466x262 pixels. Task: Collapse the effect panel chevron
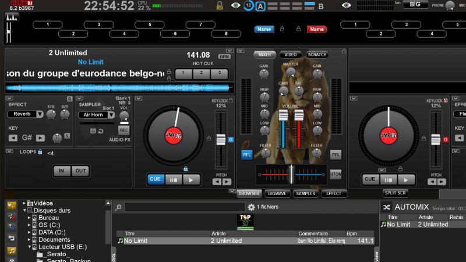[x=9, y=98]
